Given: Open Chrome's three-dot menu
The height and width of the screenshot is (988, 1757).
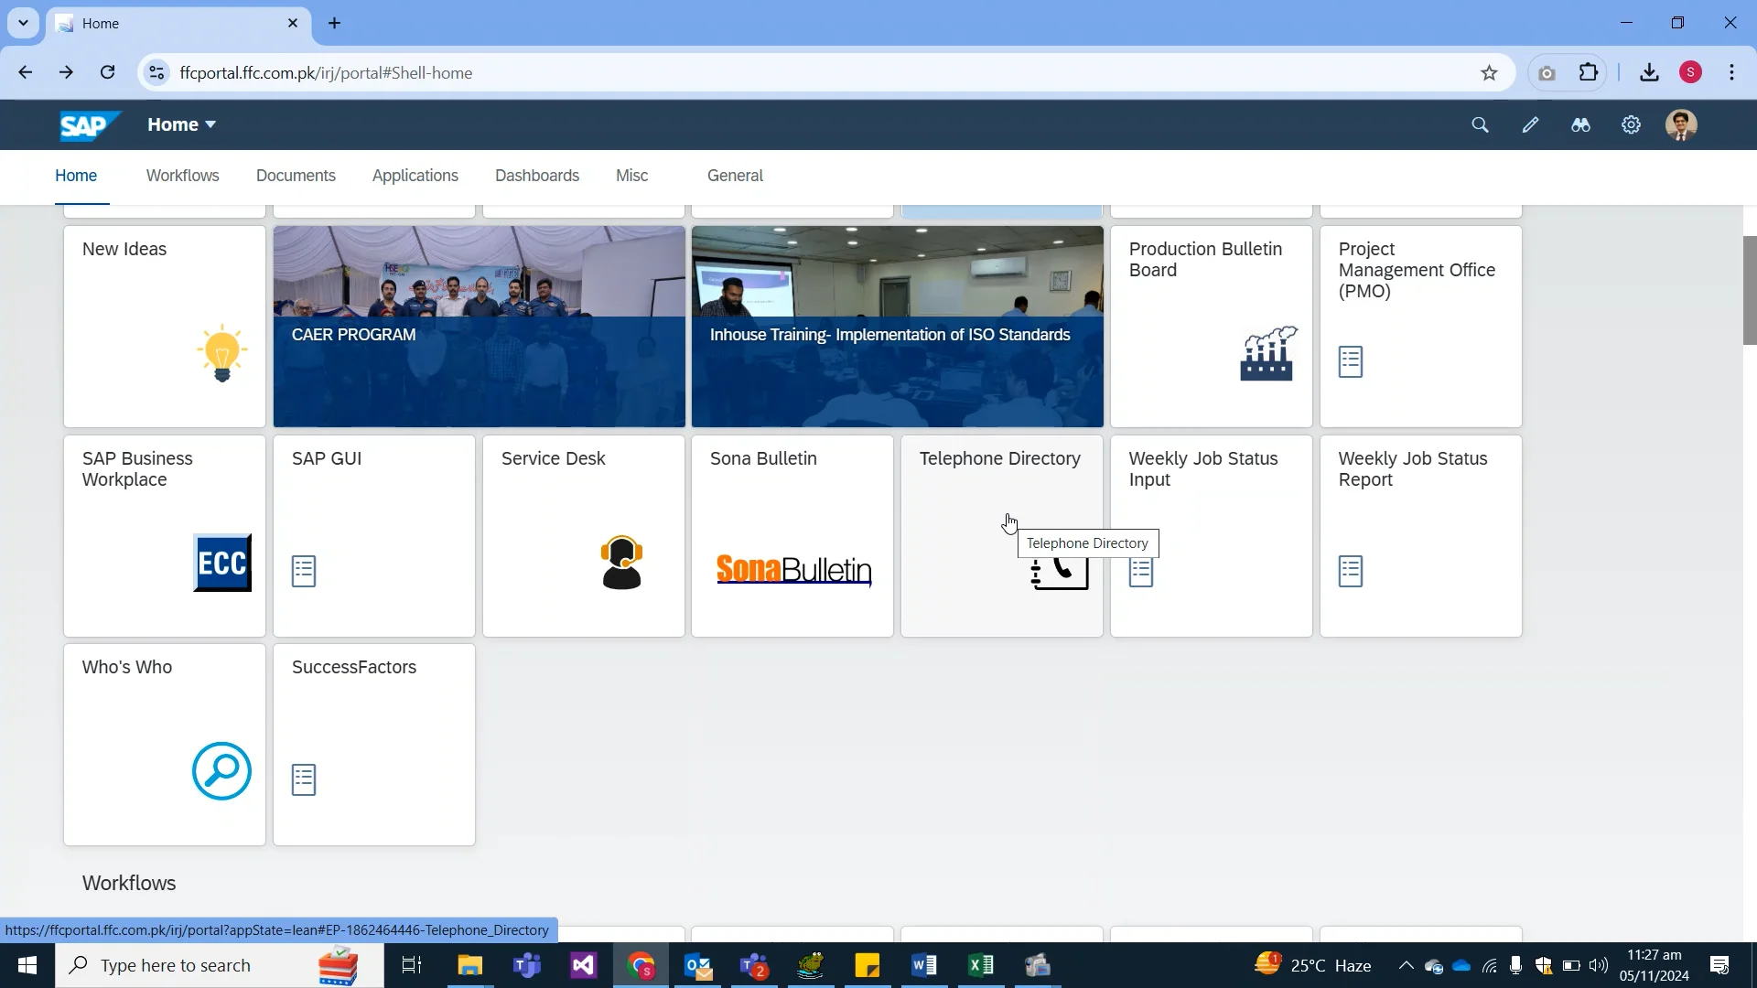Looking at the screenshot, I should (1731, 72).
